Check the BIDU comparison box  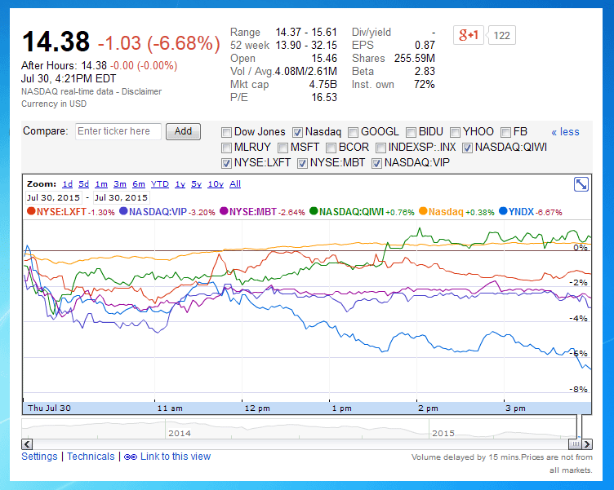pyautogui.click(x=411, y=133)
